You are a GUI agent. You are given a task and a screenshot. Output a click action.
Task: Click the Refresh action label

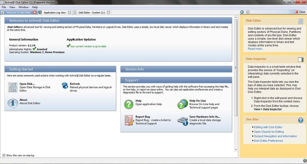(x=75, y=84)
